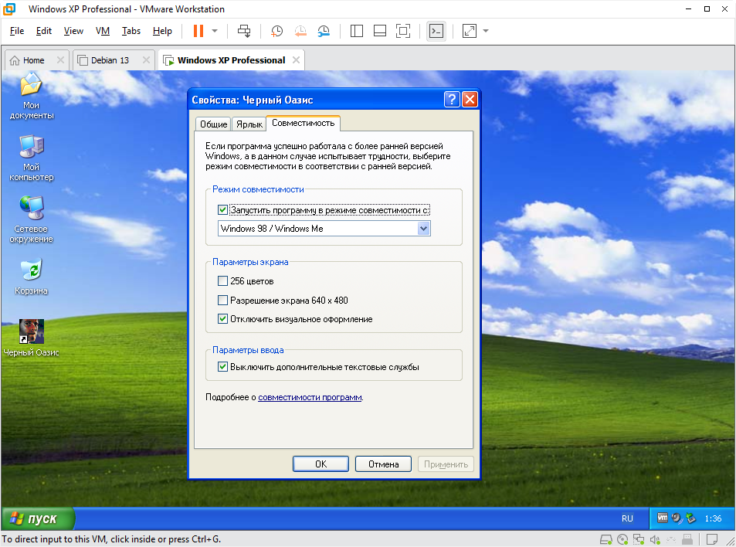Uncheck Отключить визуальное оформление checkbox
The image size is (736, 547).
click(x=223, y=319)
